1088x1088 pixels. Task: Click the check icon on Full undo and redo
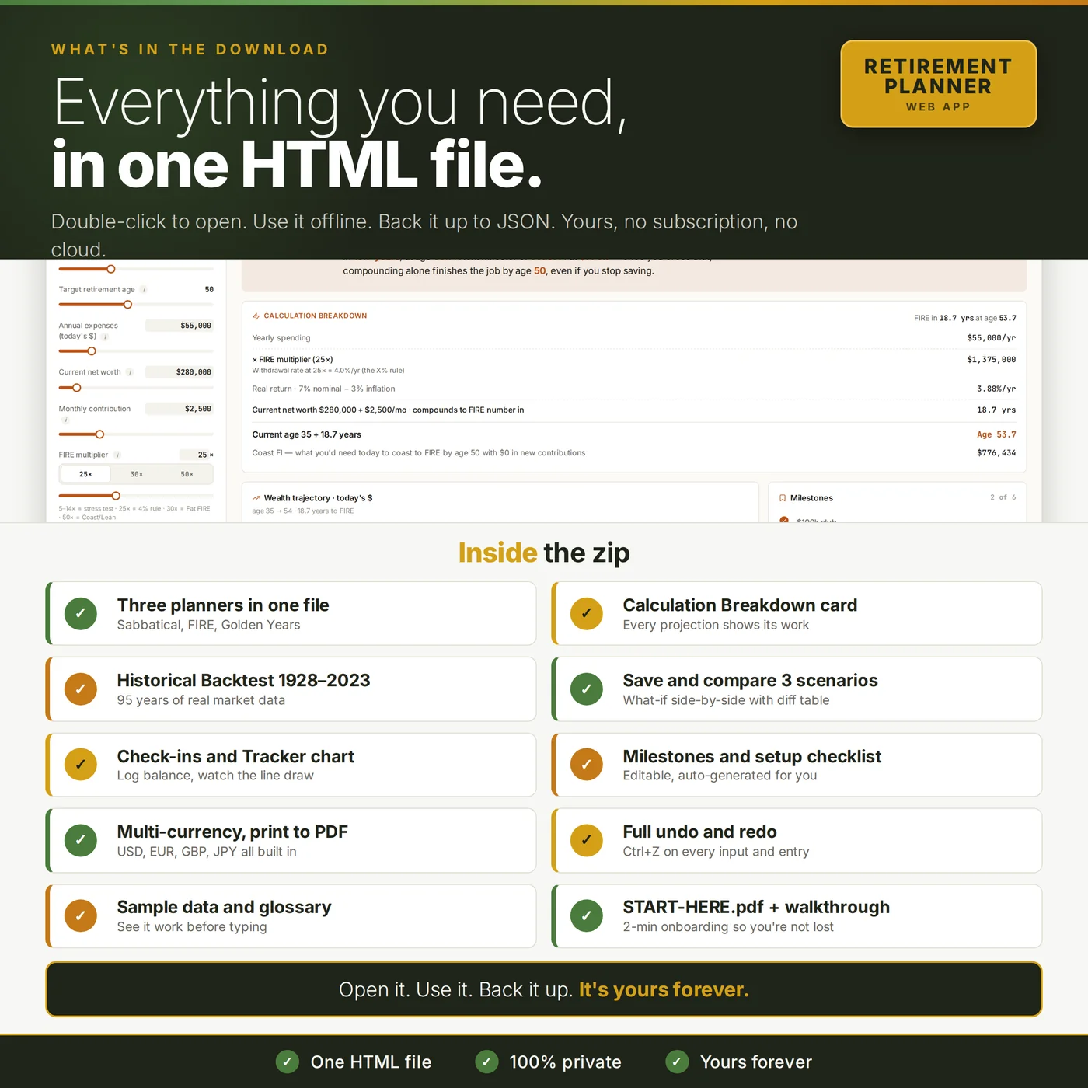pos(587,840)
